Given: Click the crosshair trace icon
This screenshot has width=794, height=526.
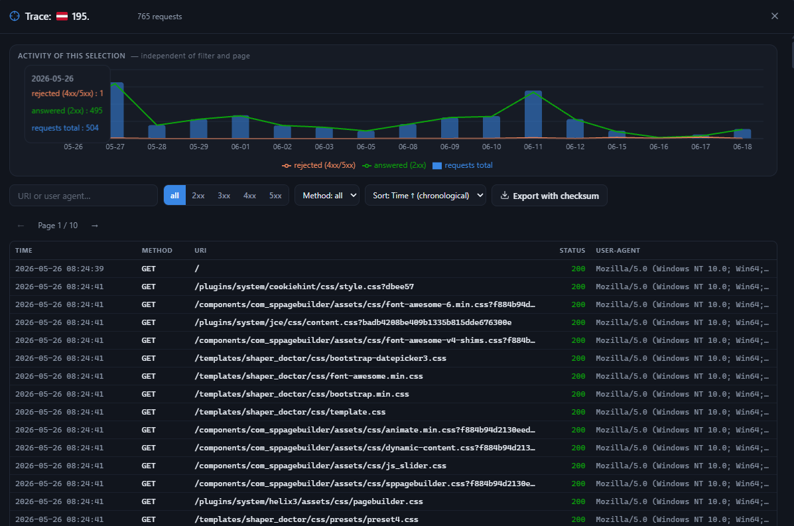Looking at the screenshot, I should pyautogui.click(x=15, y=16).
